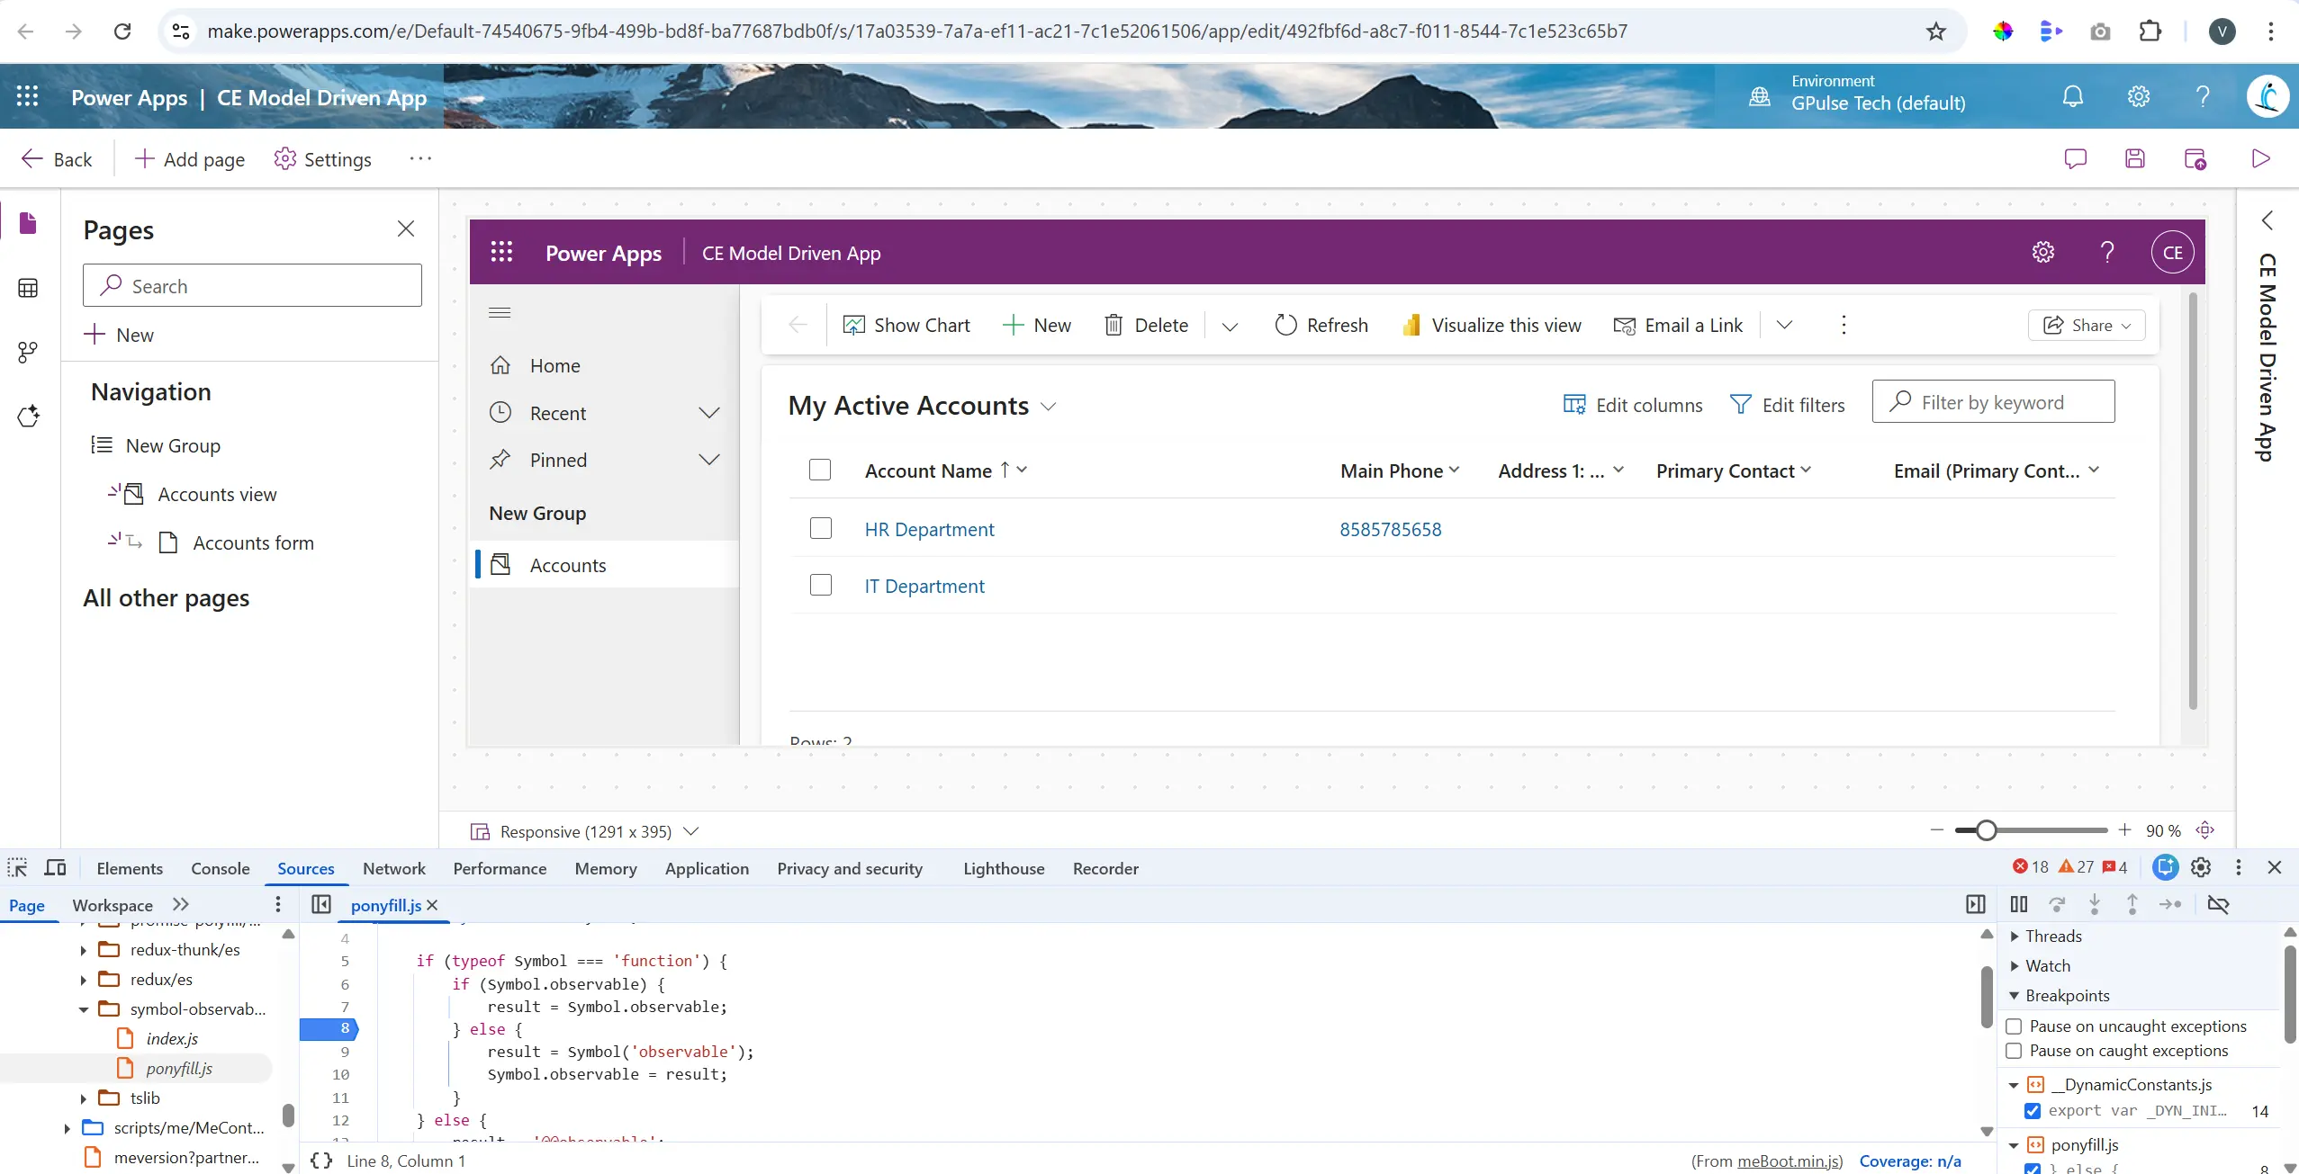Viewport: 2299px width, 1174px height.
Task: Open the My Active Accounts view dropdown
Action: (1048, 407)
